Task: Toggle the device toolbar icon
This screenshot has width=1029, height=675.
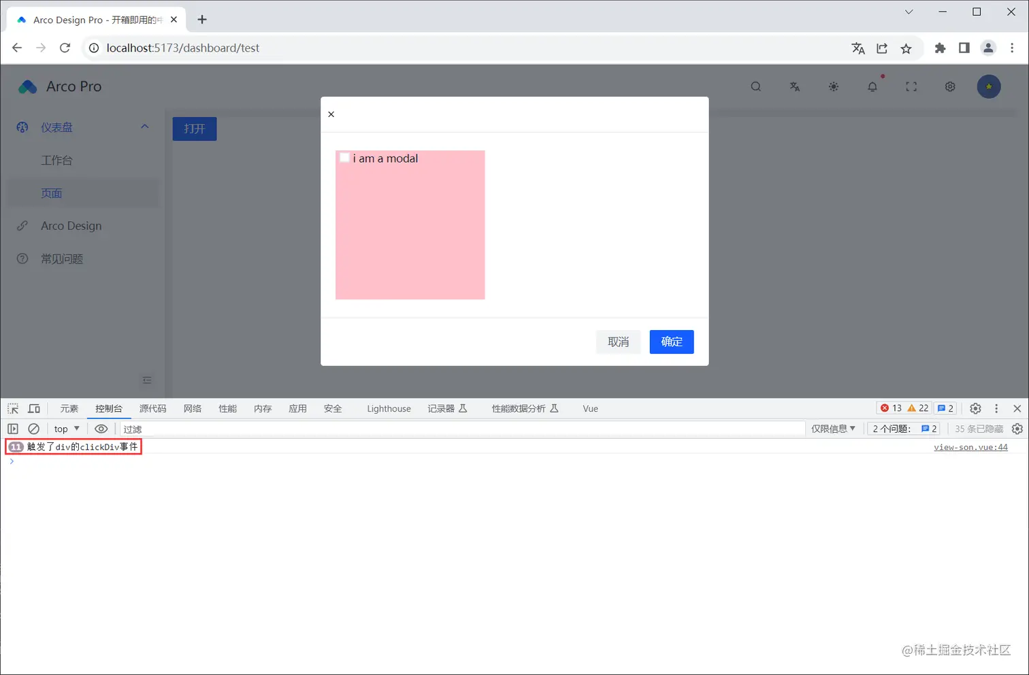Action: (x=34, y=408)
